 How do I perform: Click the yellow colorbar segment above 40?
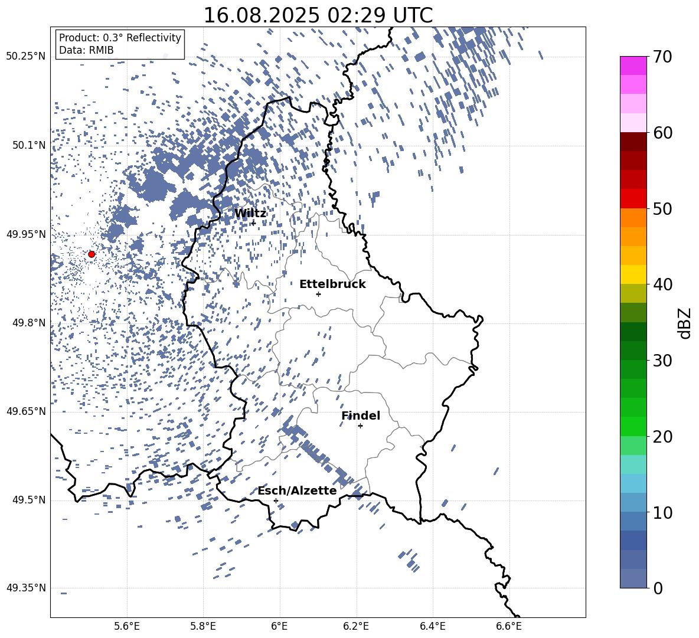(633, 274)
